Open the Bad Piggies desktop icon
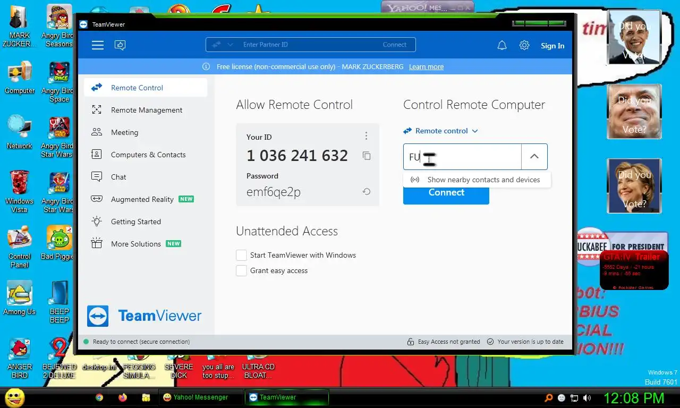 58,243
